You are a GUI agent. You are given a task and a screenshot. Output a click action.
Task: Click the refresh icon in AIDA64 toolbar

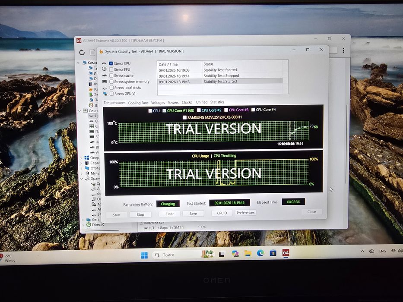coord(82,52)
